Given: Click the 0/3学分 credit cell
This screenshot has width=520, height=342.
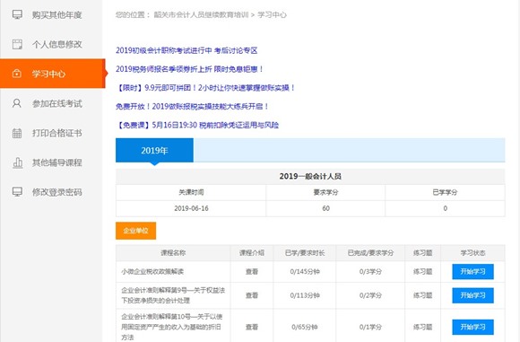Looking at the screenshot, I should [x=370, y=272].
